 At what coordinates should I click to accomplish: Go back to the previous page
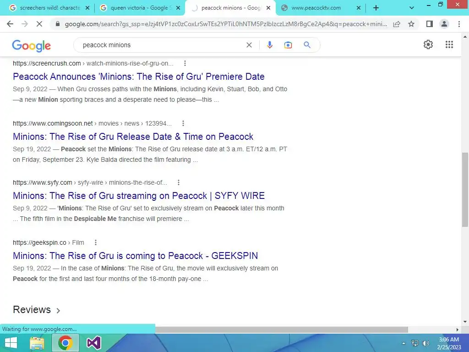coord(10,24)
